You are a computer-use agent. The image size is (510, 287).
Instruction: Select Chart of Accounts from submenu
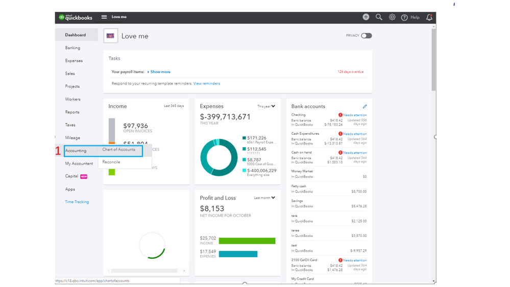[118, 150]
